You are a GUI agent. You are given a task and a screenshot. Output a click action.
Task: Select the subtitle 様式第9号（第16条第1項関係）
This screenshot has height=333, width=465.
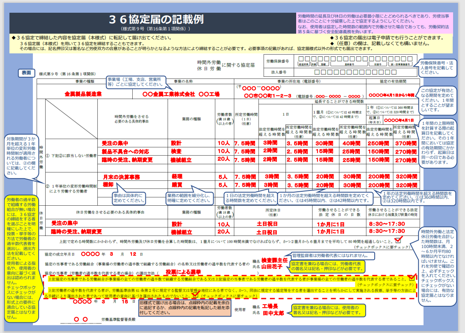156,29
